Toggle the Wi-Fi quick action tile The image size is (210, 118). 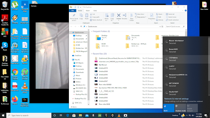tap(169, 108)
